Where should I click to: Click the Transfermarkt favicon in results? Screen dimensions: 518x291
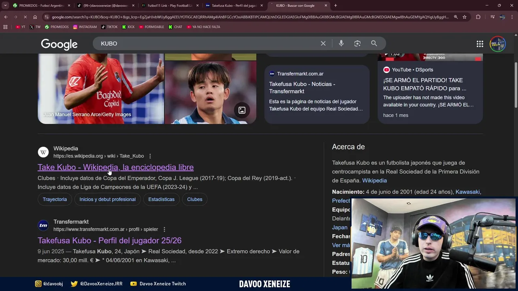[x=43, y=225]
